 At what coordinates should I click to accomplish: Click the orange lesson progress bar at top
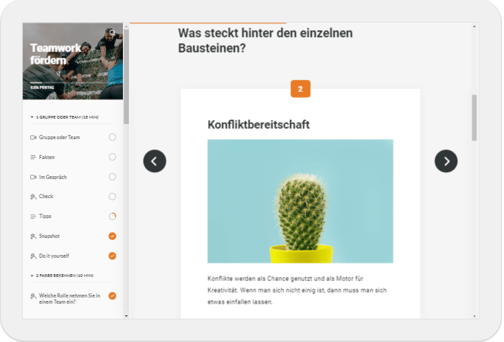pos(208,23)
